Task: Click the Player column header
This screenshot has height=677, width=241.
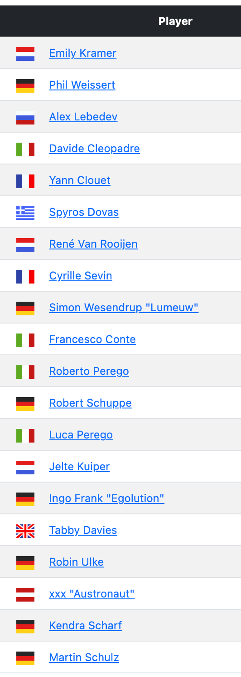Action: (175, 21)
